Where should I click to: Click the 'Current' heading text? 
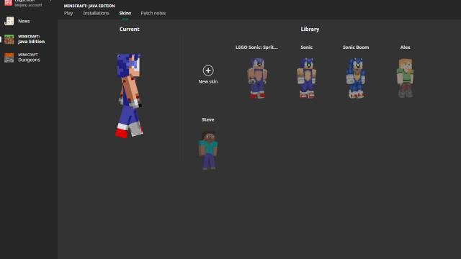[130, 29]
